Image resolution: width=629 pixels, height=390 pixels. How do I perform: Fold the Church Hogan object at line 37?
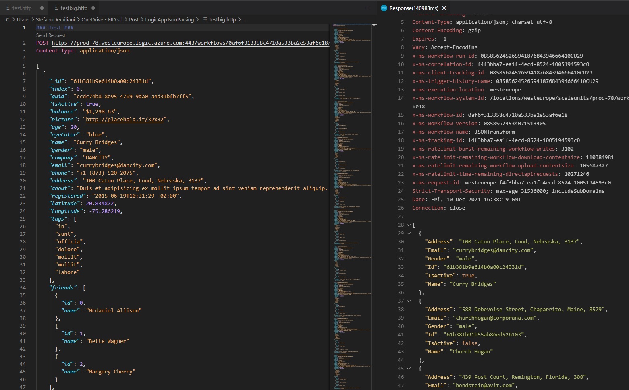[x=409, y=301]
